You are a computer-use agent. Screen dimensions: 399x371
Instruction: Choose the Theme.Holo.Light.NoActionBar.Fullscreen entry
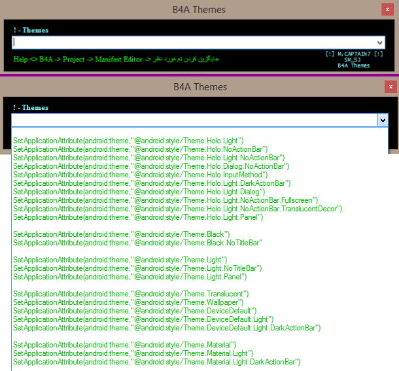click(165, 200)
